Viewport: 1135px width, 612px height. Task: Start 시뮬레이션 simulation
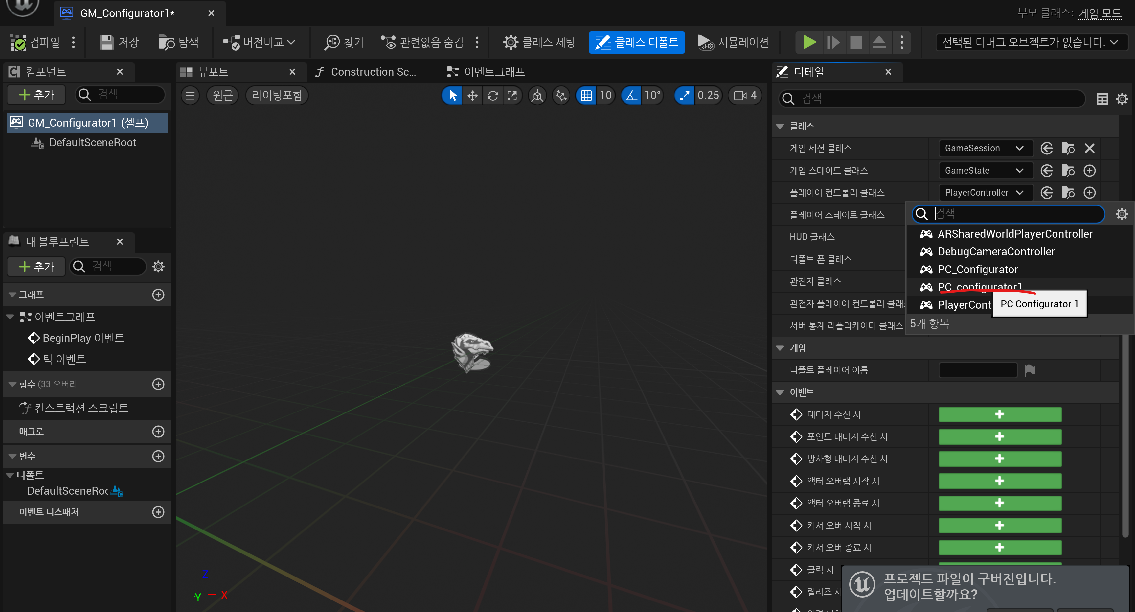point(733,42)
